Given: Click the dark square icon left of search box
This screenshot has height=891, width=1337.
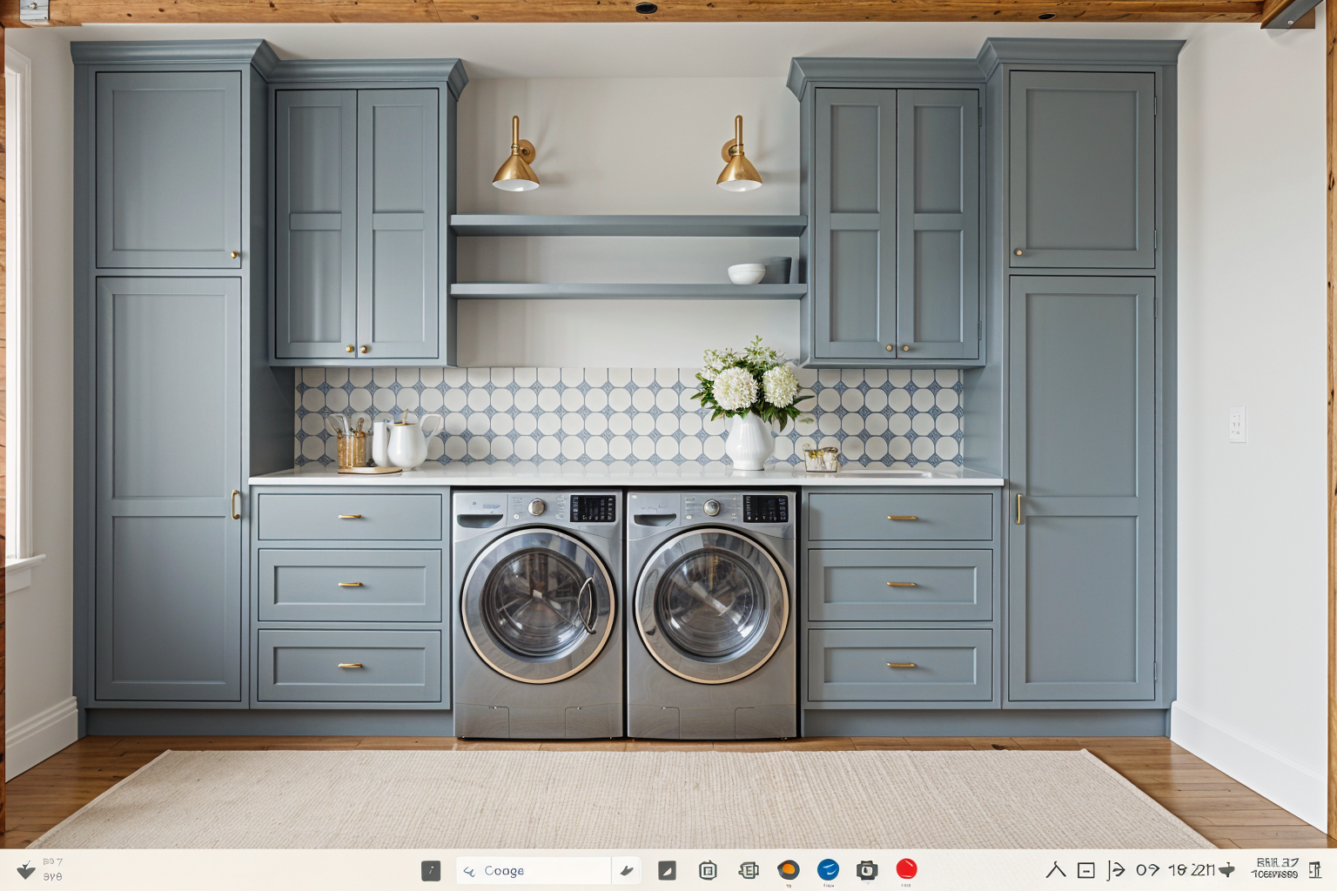Looking at the screenshot, I should [431, 871].
